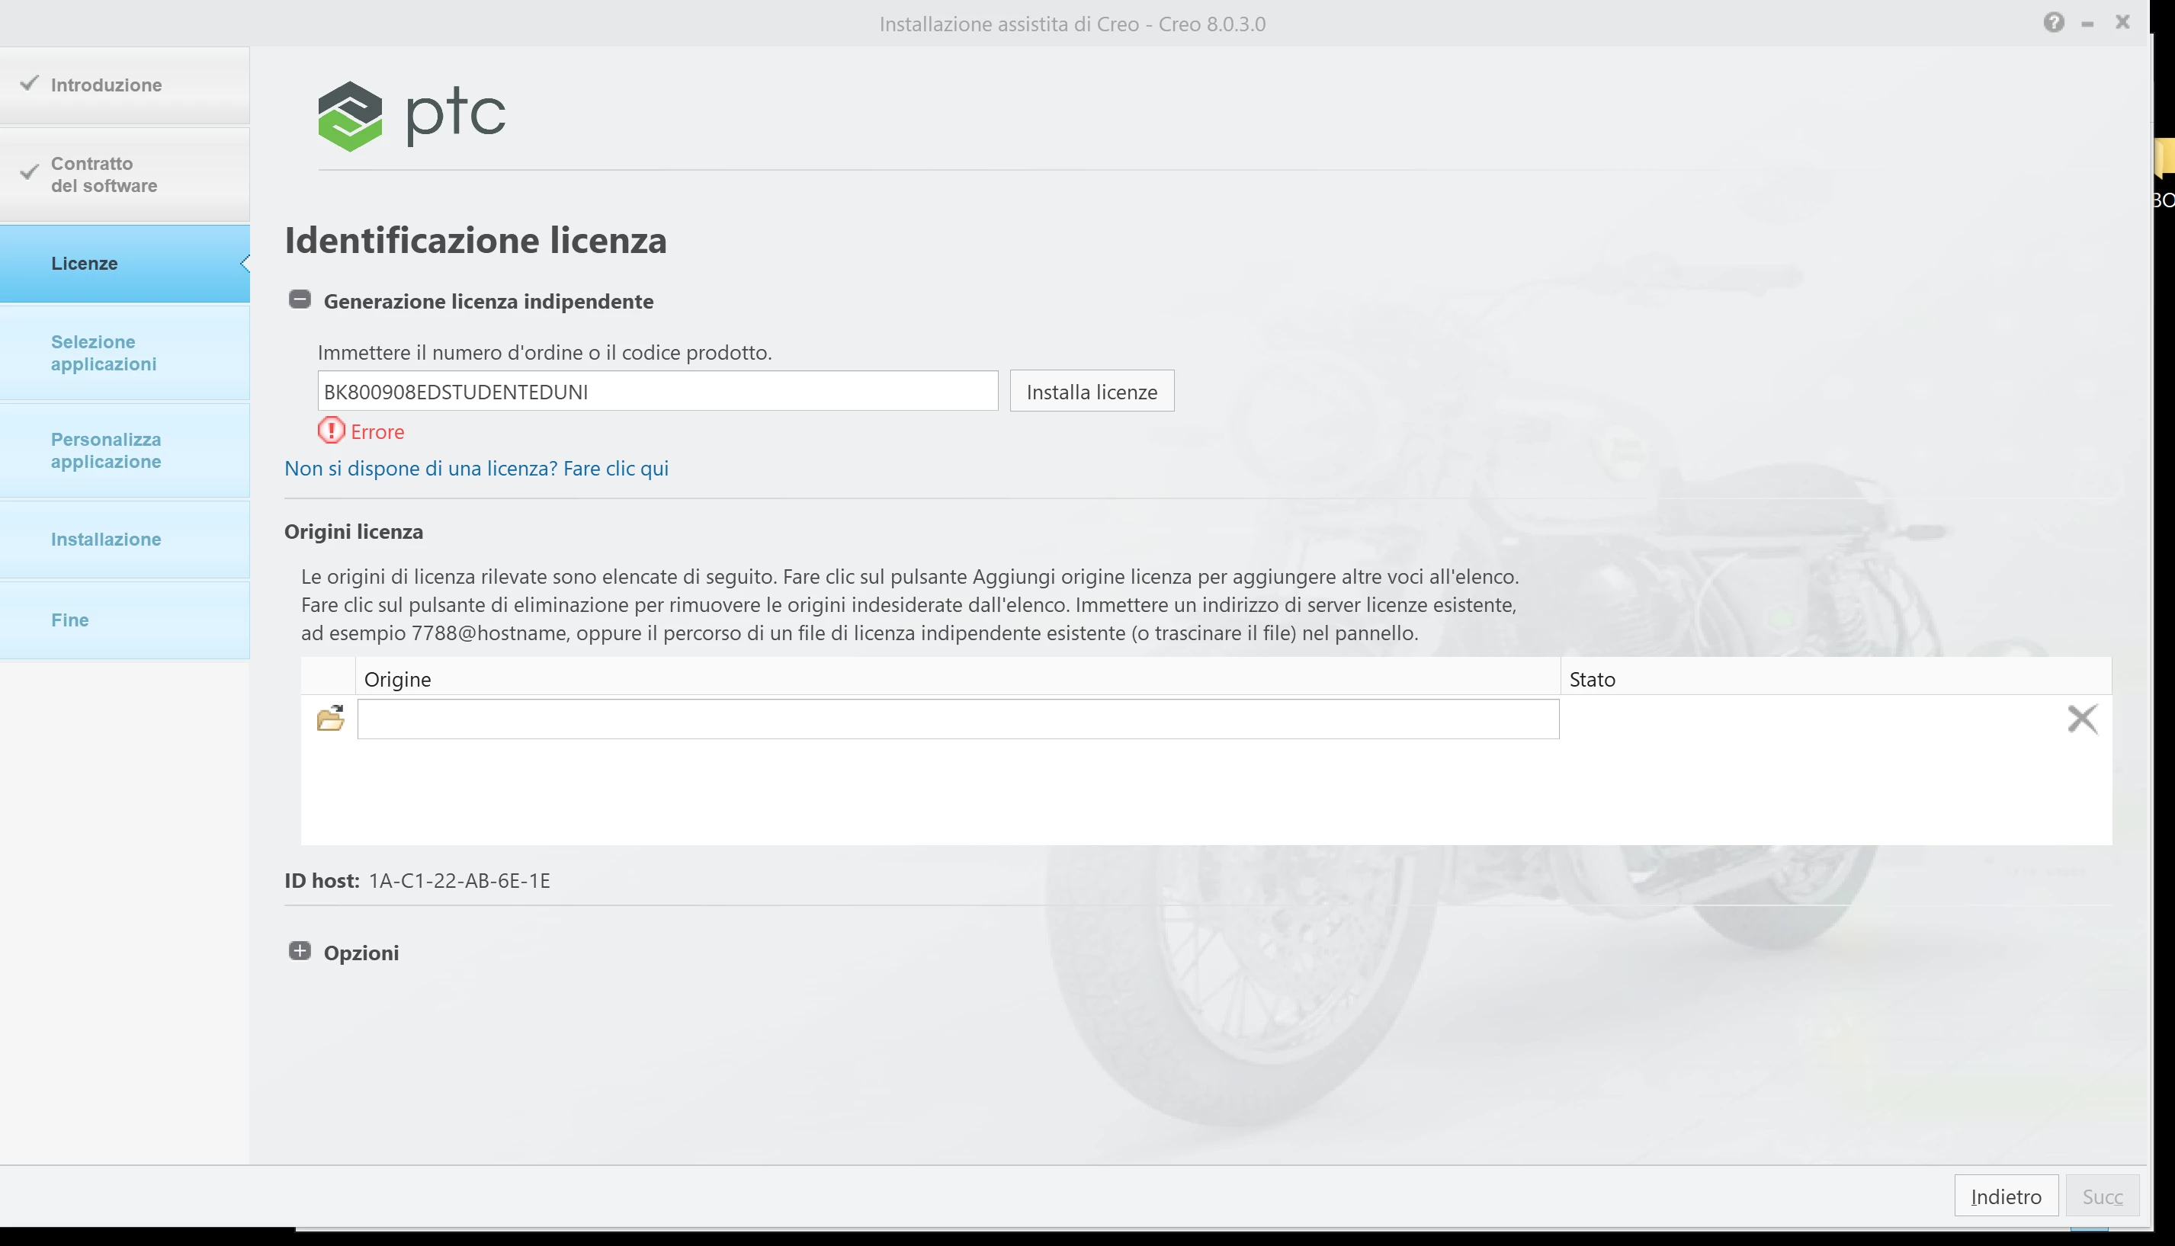Click the PTC logo
The image size is (2175, 1246).
point(412,116)
